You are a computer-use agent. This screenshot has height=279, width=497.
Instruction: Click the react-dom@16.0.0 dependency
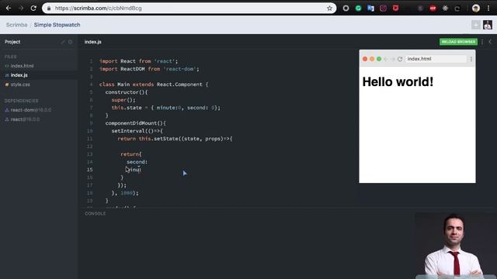click(x=31, y=110)
